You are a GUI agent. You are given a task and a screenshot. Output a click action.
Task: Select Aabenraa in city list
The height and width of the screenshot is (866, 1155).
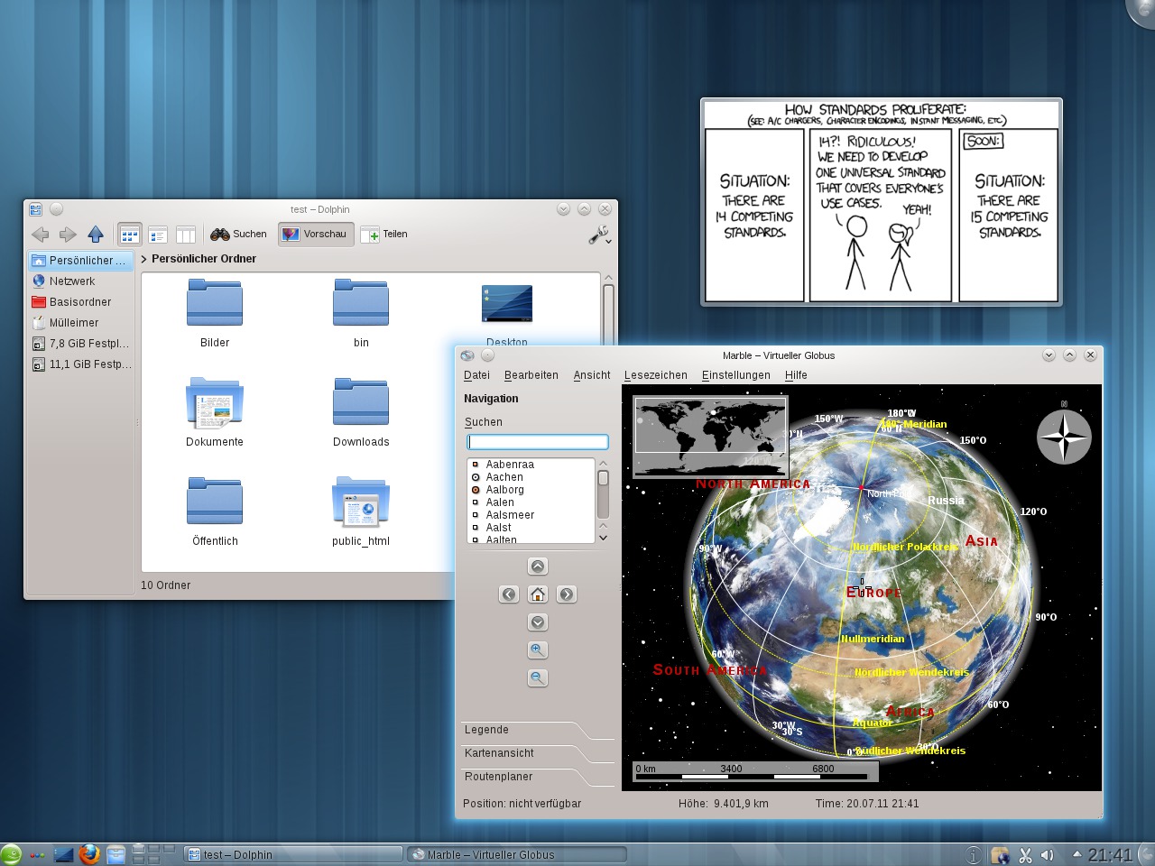click(510, 465)
